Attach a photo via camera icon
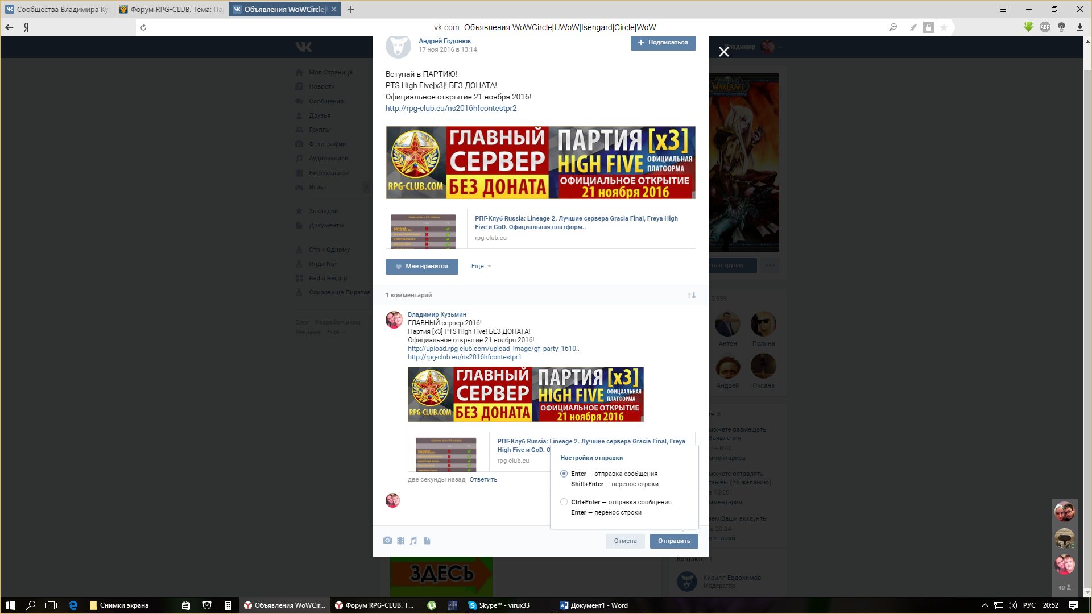 point(387,541)
